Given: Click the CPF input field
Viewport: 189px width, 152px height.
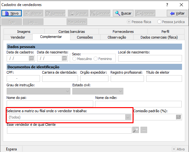Looking at the screenshot, I should tap(23, 79).
